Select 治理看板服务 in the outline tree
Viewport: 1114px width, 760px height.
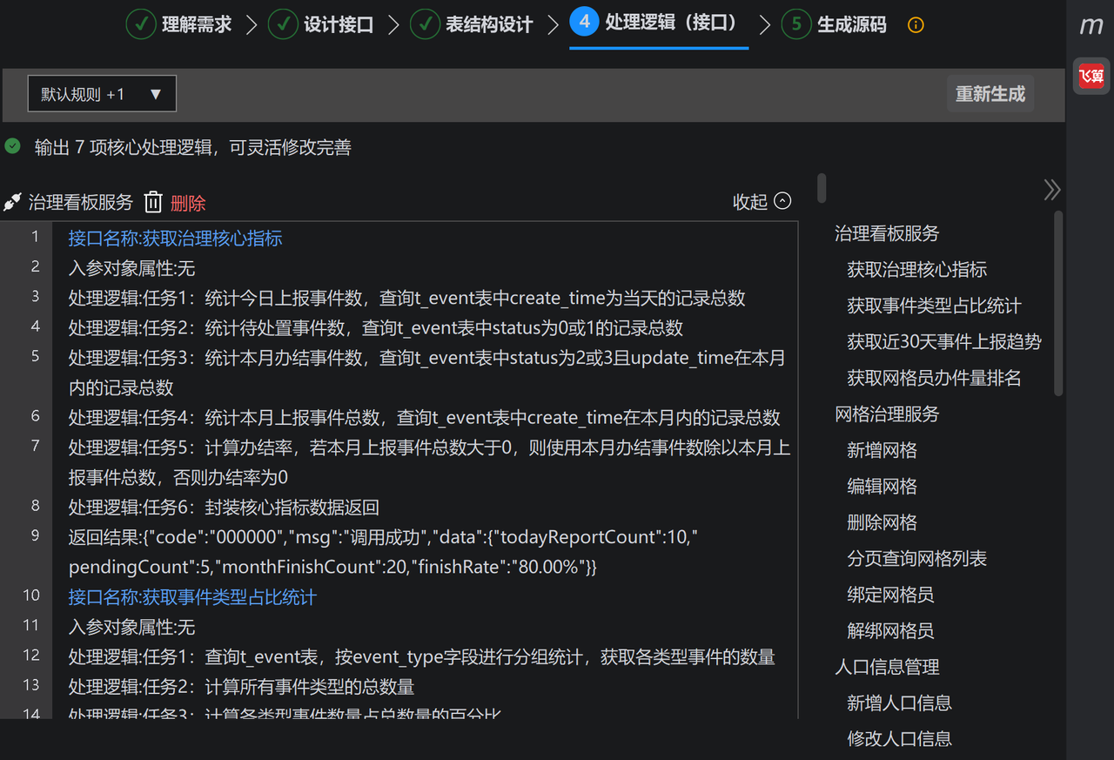tap(888, 233)
